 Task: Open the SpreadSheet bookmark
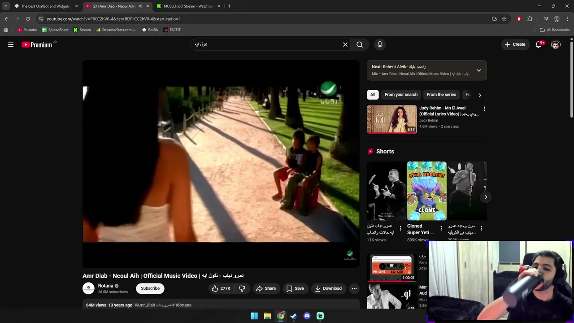tap(55, 30)
